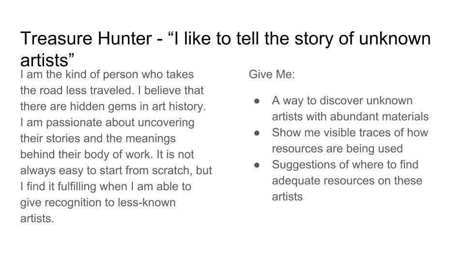The width and height of the screenshot is (465, 262).
Task: Click 'I am the kind of person' line
Action: 107,74
